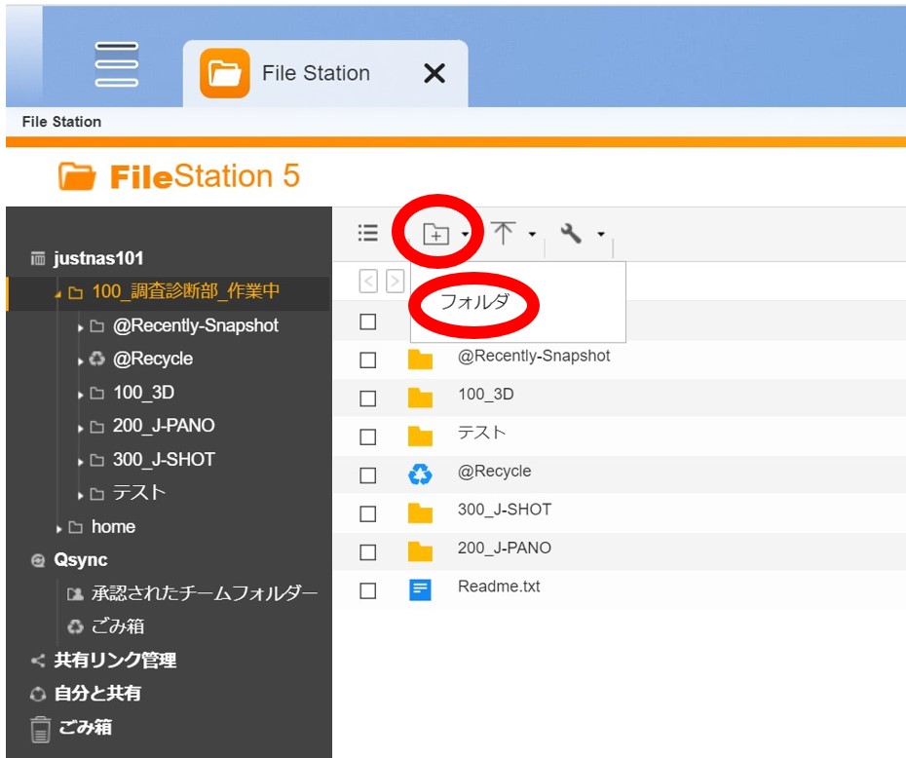Close the File Station tab

click(434, 73)
